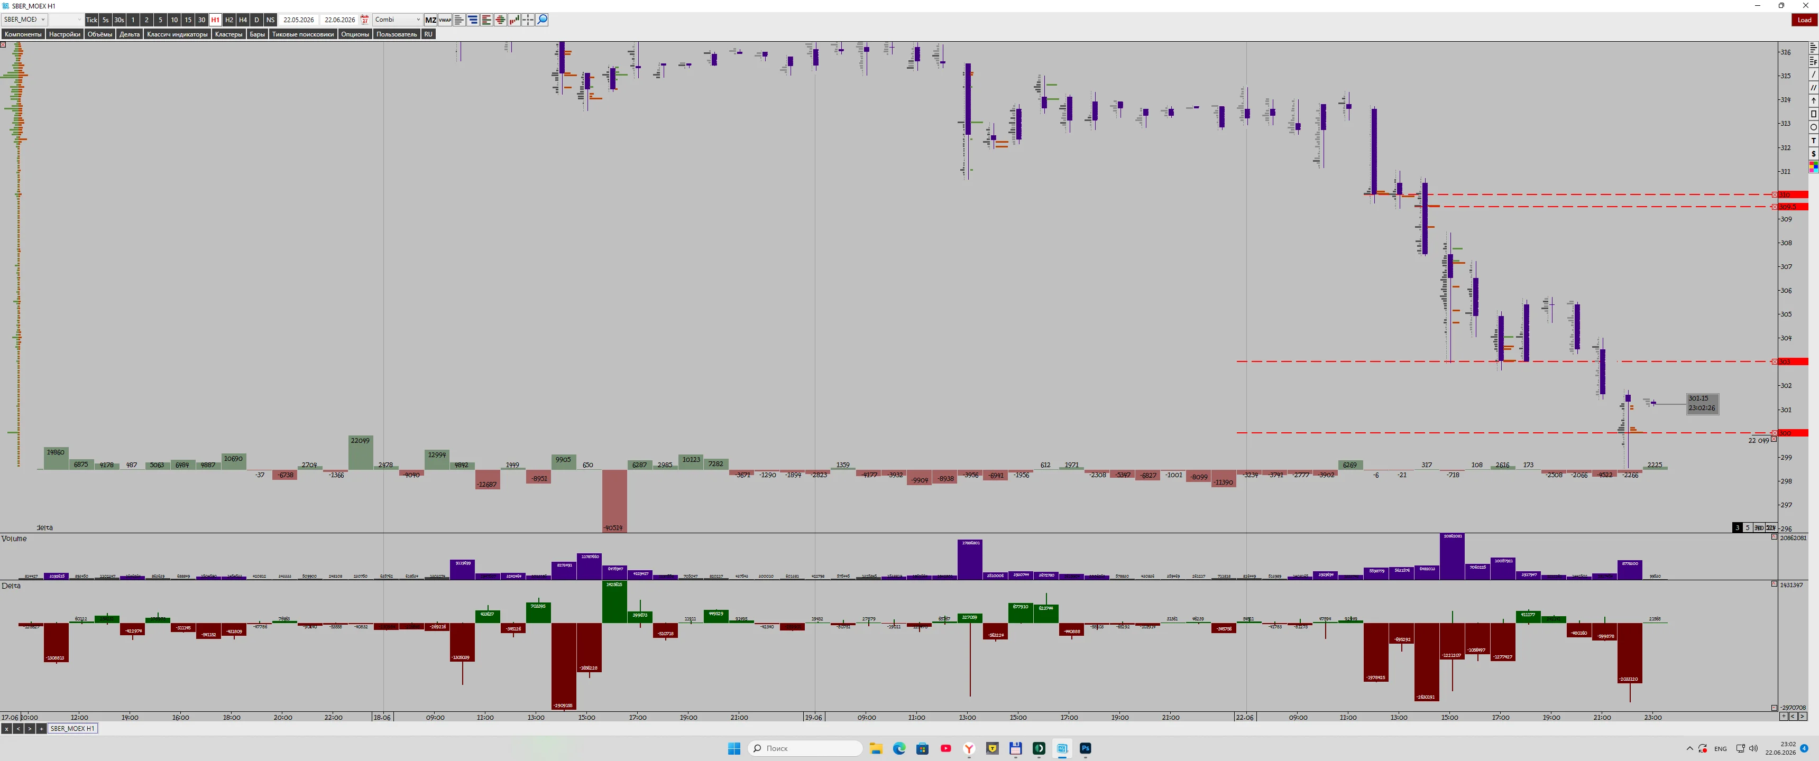Click the MZ toolbar button
The width and height of the screenshot is (1819, 761).
(x=431, y=20)
